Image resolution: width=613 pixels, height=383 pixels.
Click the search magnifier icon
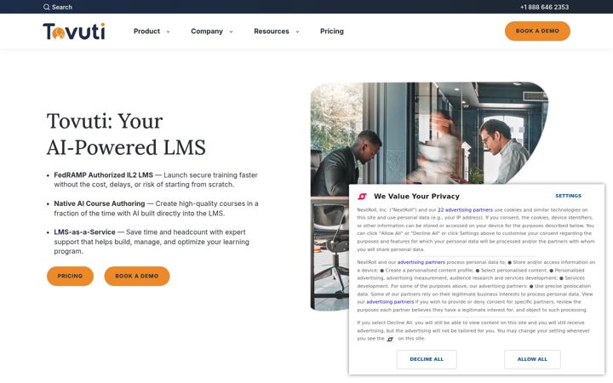tap(47, 7)
